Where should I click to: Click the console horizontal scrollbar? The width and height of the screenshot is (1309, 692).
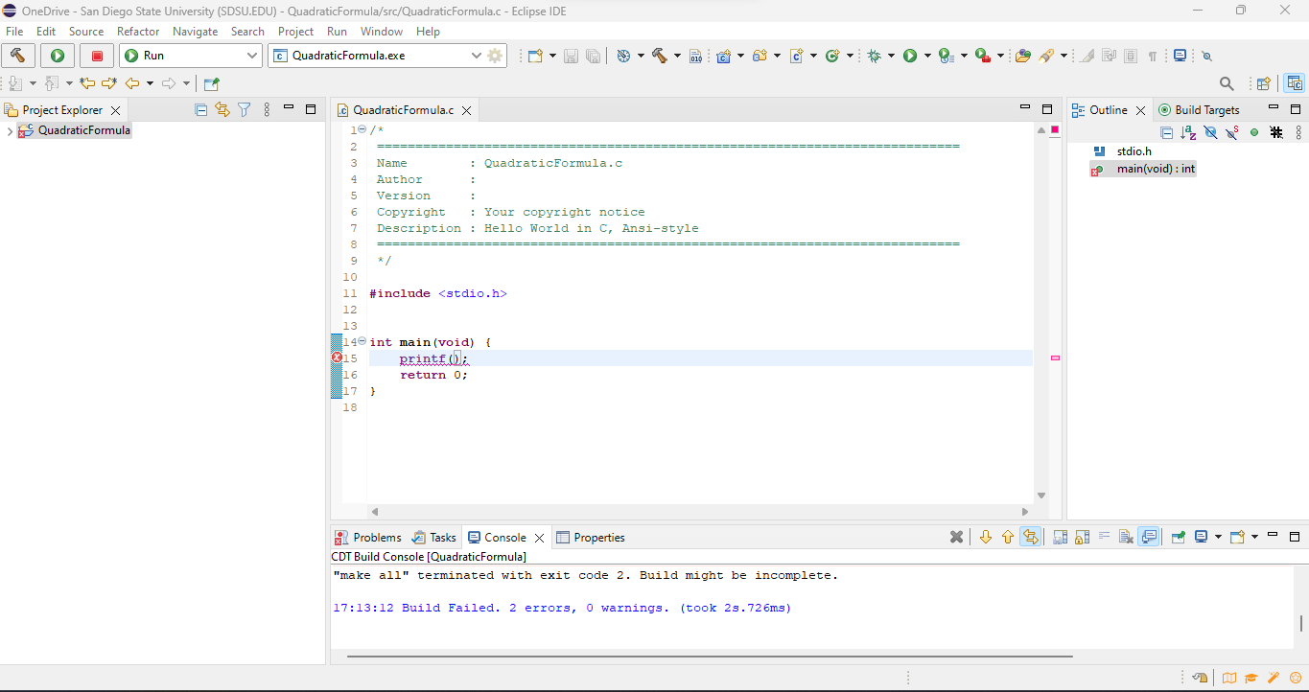tap(710, 657)
